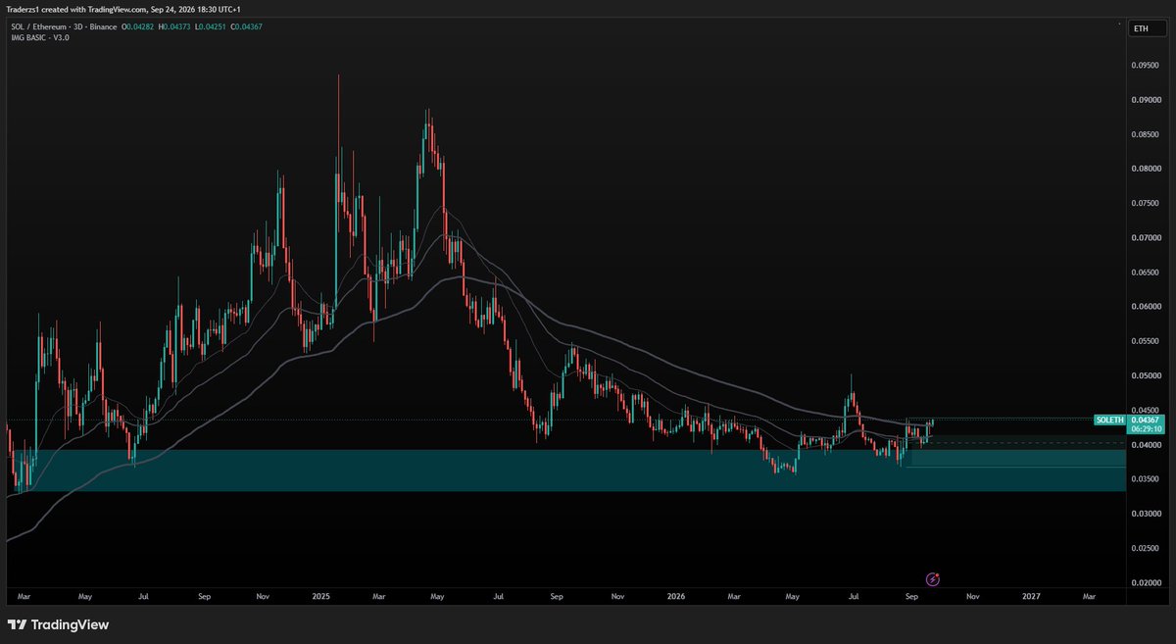Click the current price 0.04367 on the price axis
The width and height of the screenshot is (1176, 644).
click(x=1144, y=420)
